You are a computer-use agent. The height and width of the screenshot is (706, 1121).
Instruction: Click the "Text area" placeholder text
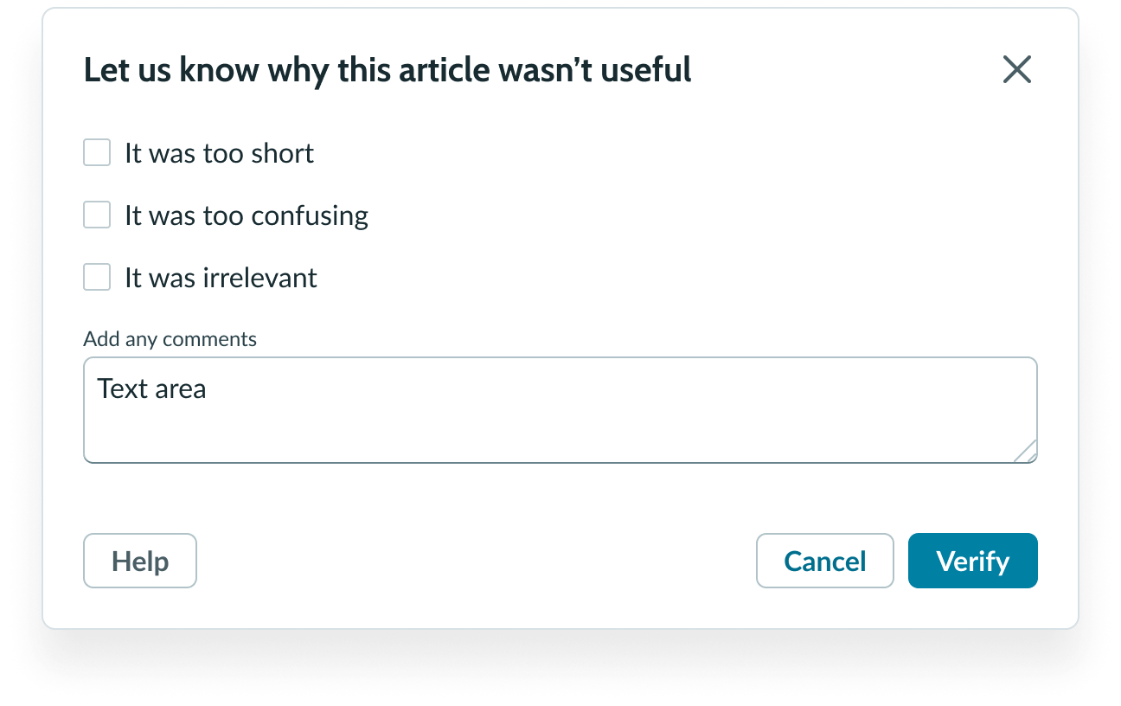click(151, 389)
